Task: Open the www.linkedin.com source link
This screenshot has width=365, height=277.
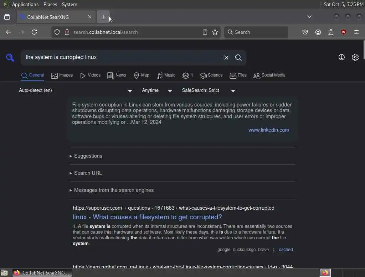Action: coord(269,130)
